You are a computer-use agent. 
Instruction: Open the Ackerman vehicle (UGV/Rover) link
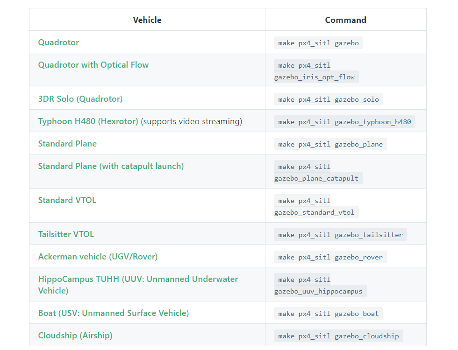click(98, 257)
